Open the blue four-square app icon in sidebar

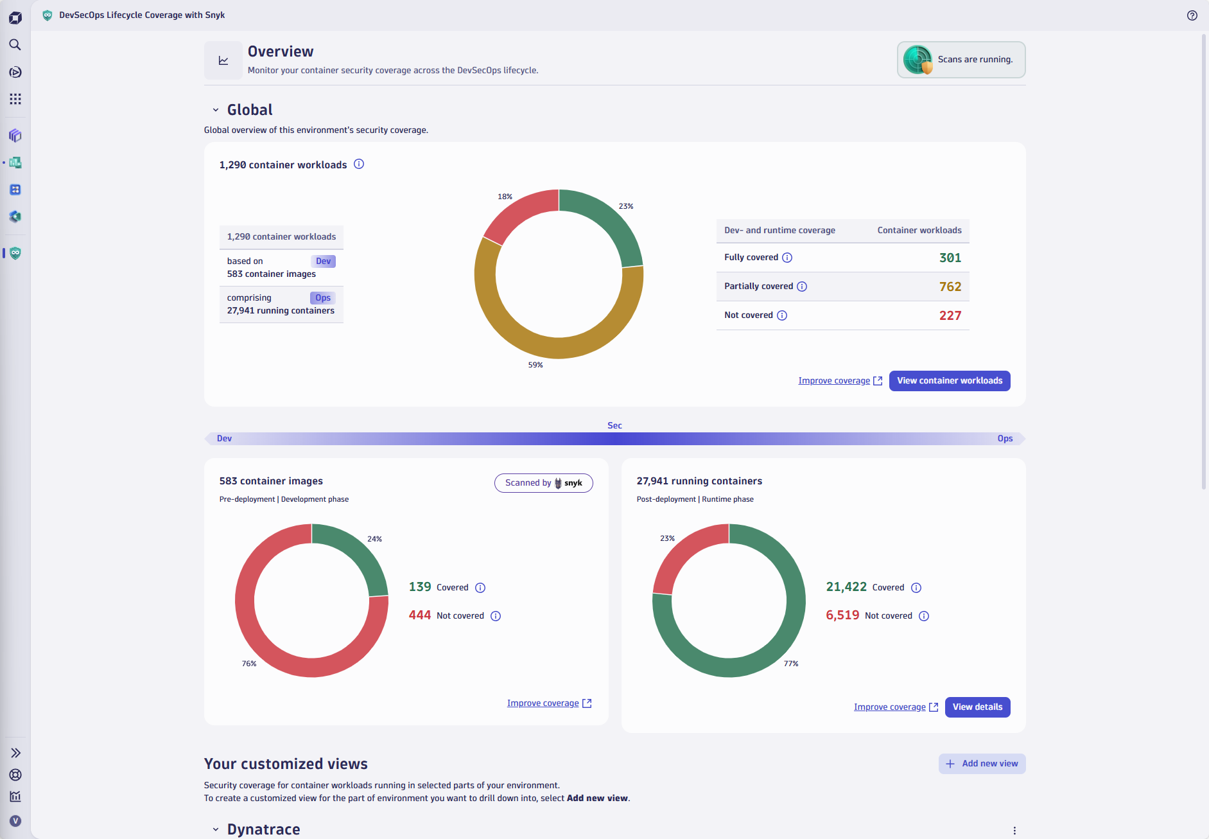click(15, 190)
